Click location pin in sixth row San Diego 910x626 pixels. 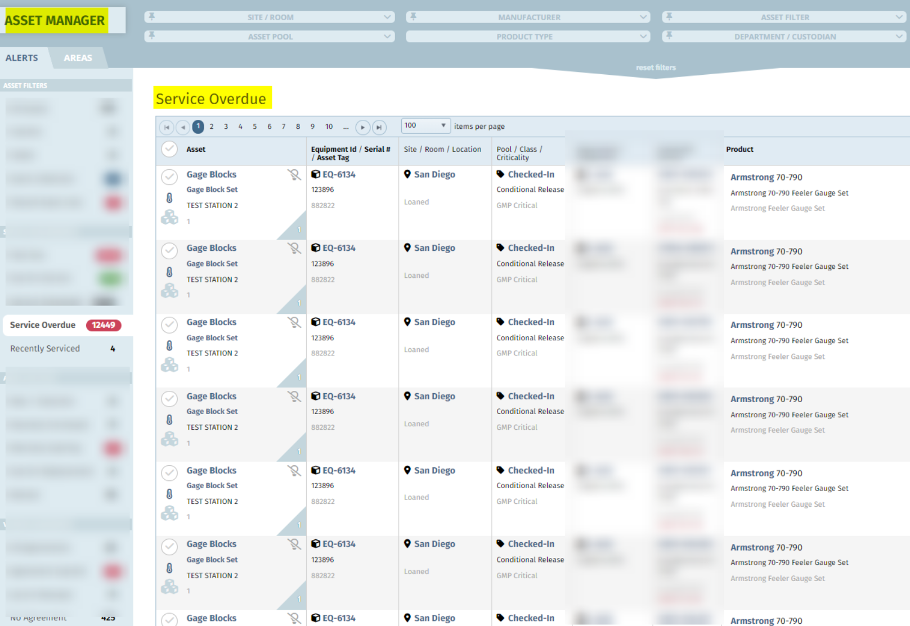click(x=407, y=544)
